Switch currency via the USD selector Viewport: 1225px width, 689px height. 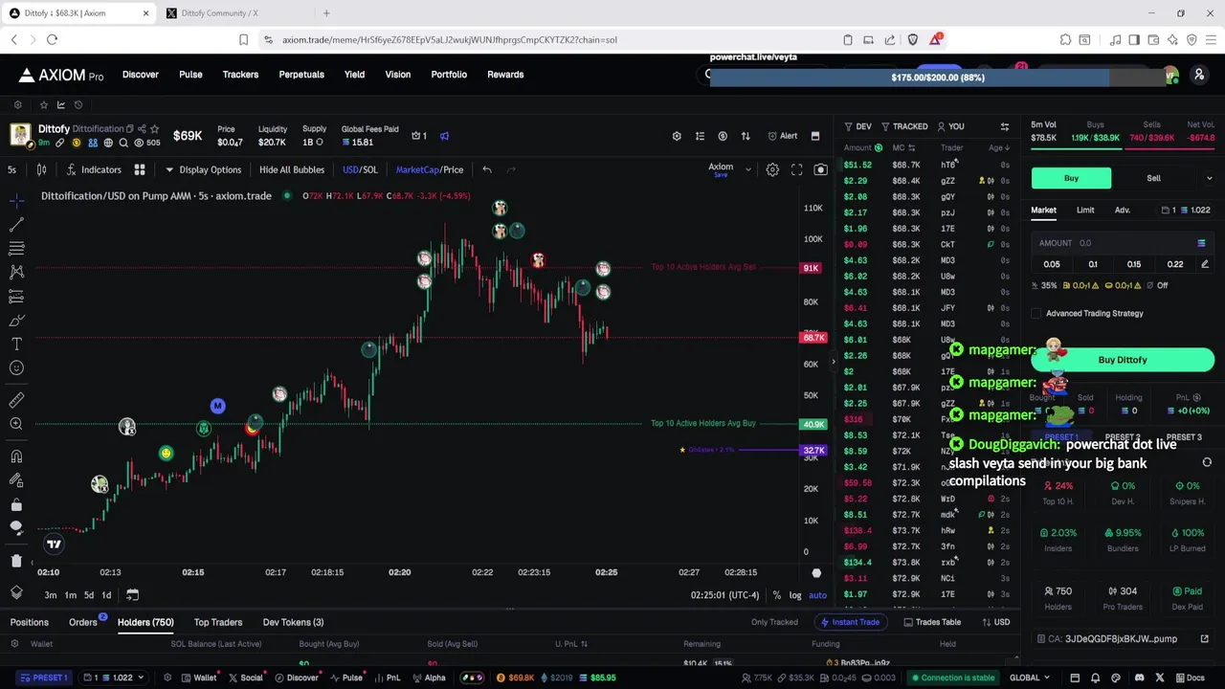pyautogui.click(x=994, y=622)
